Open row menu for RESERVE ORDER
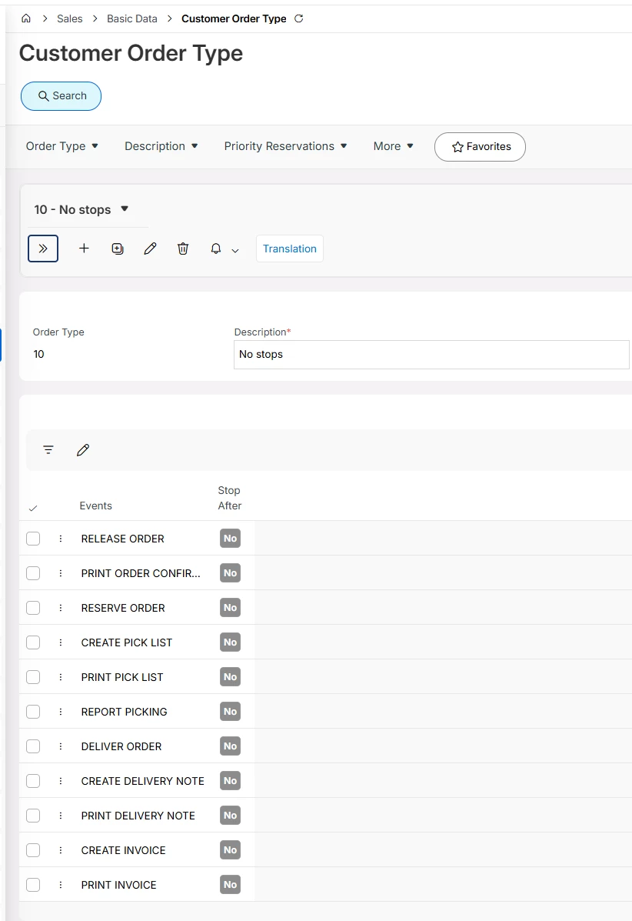Image resolution: width=632 pixels, height=921 pixels. 61,608
